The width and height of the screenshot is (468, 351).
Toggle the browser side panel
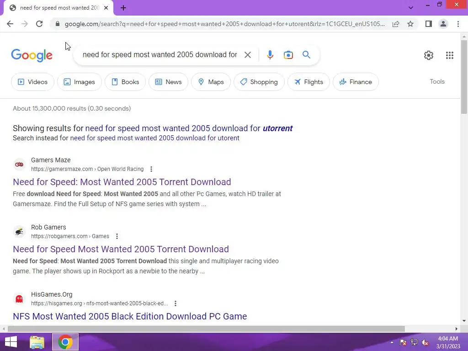click(x=429, y=24)
